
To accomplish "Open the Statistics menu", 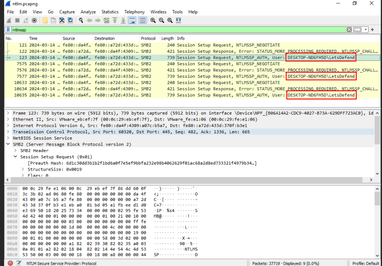I will [x=110, y=12].
